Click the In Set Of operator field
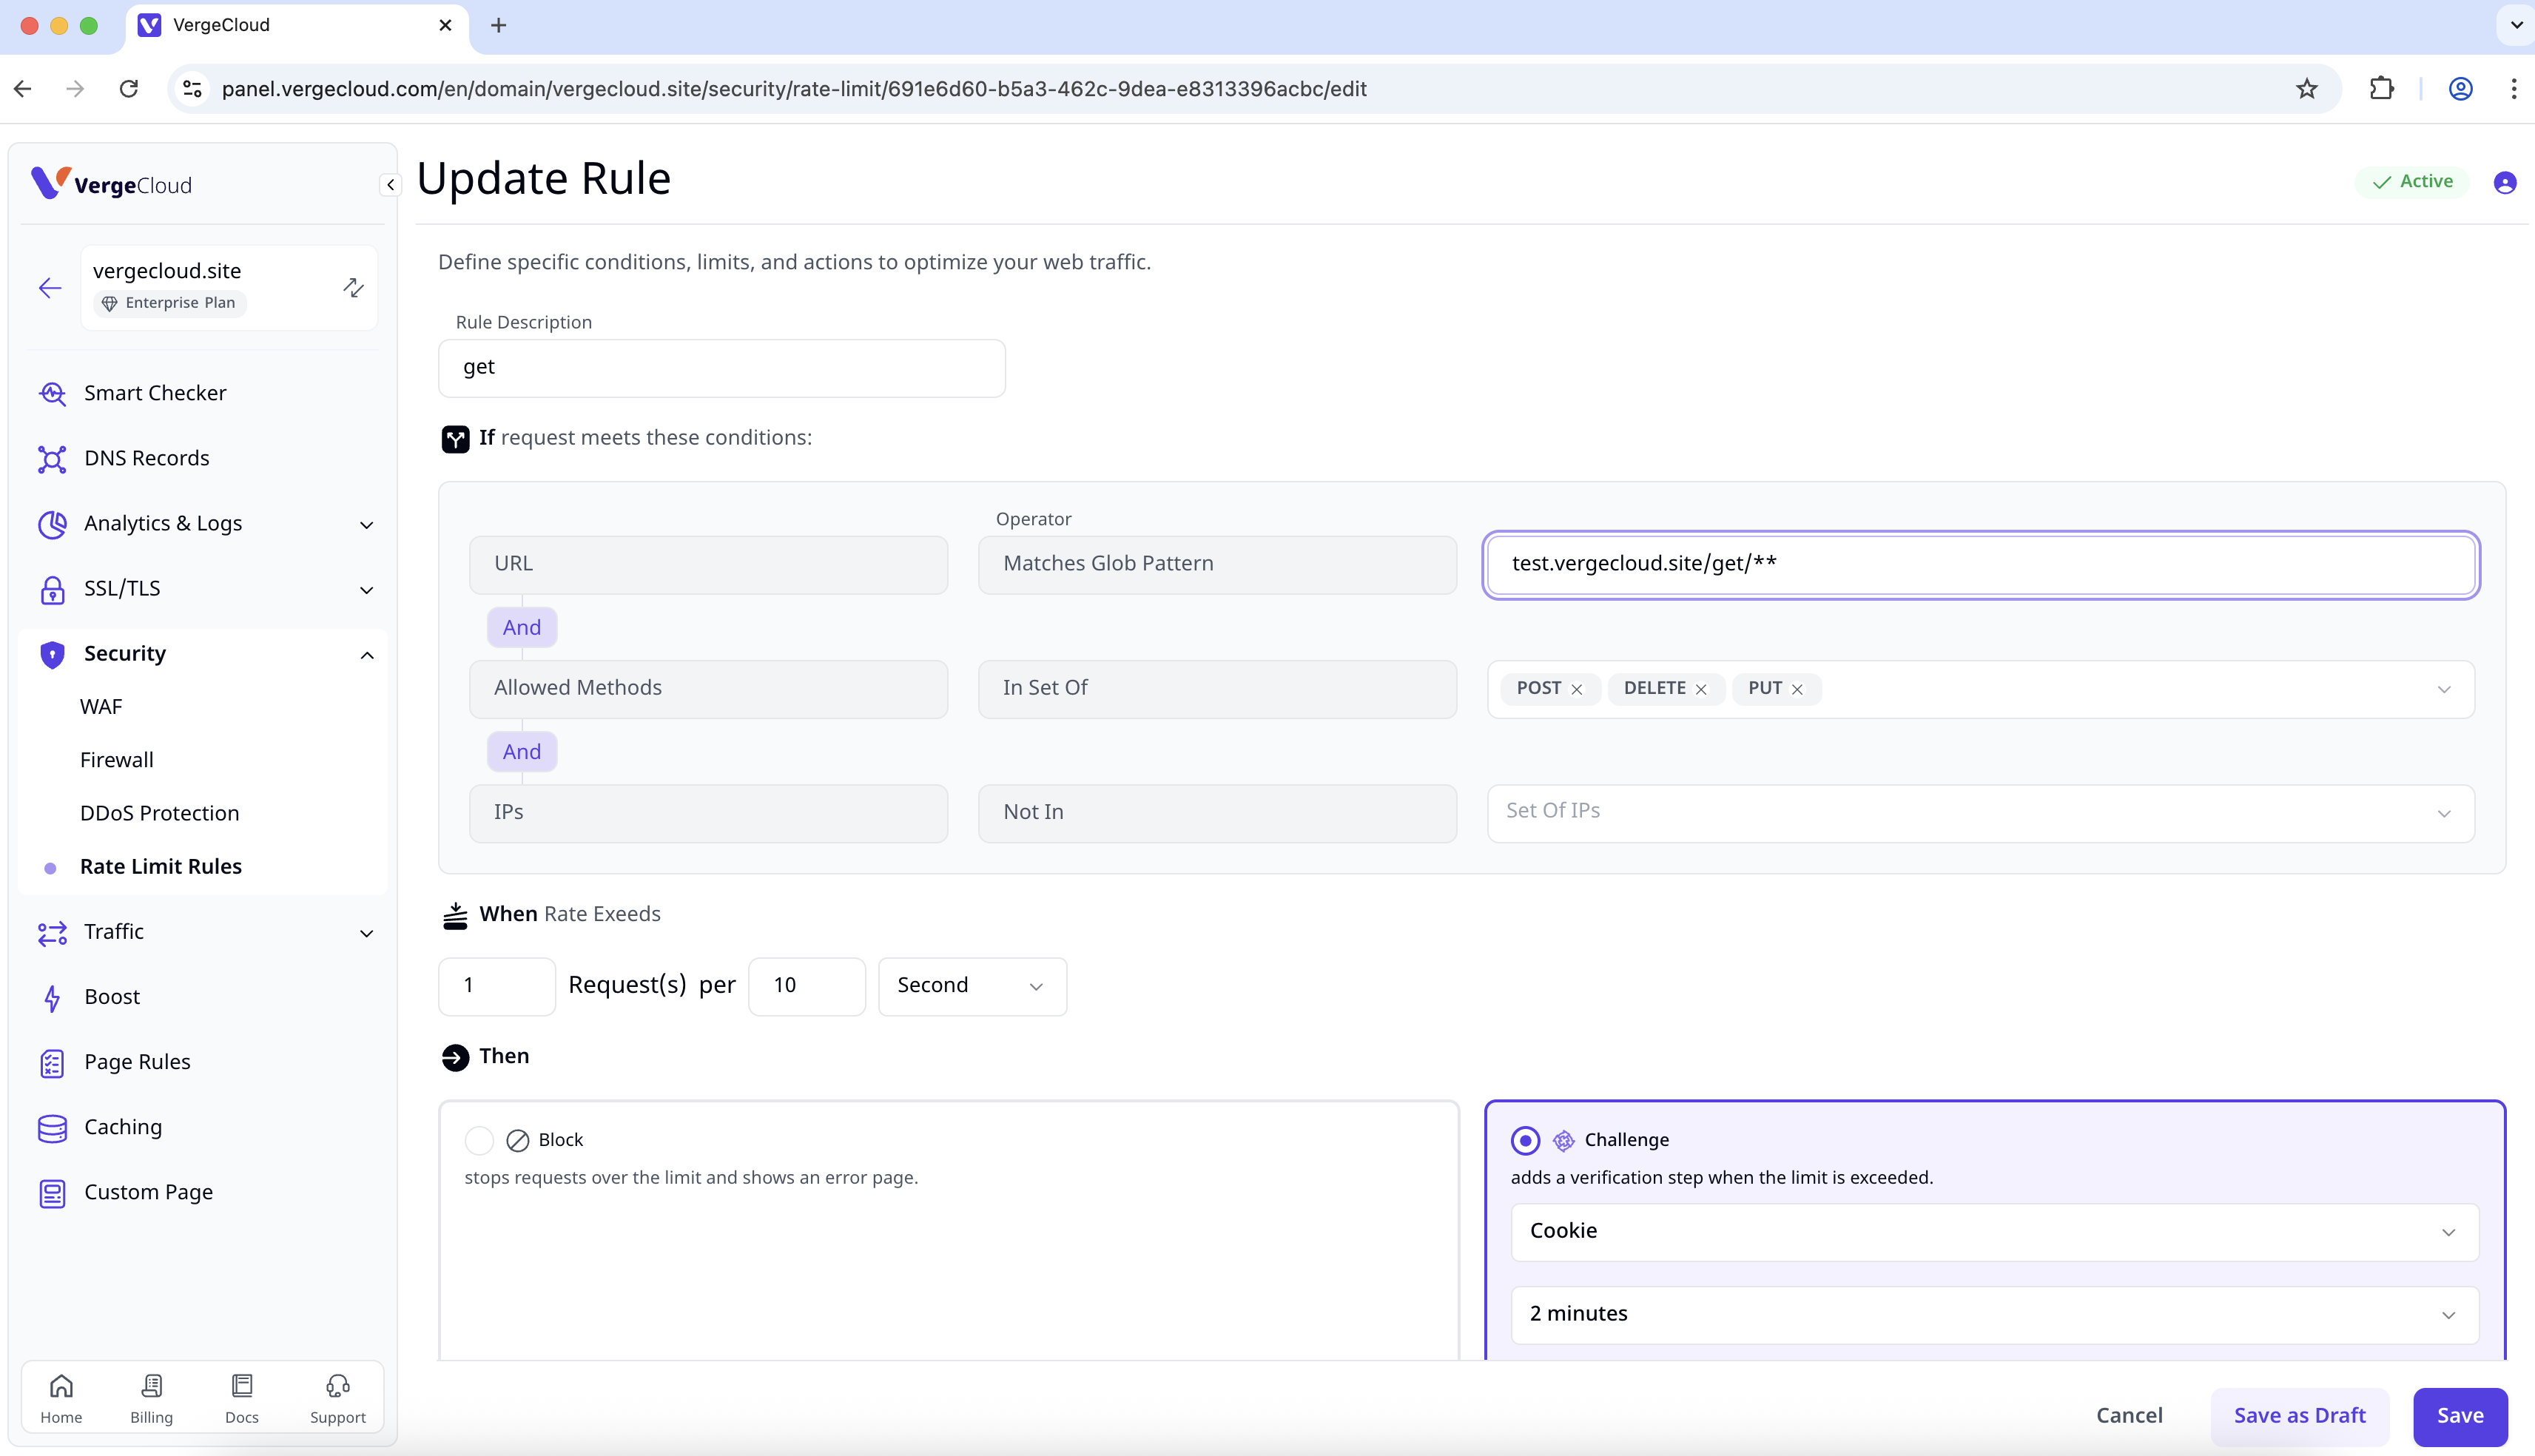The width and height of the screenshot is (2535, 1456). [1217, 689]
